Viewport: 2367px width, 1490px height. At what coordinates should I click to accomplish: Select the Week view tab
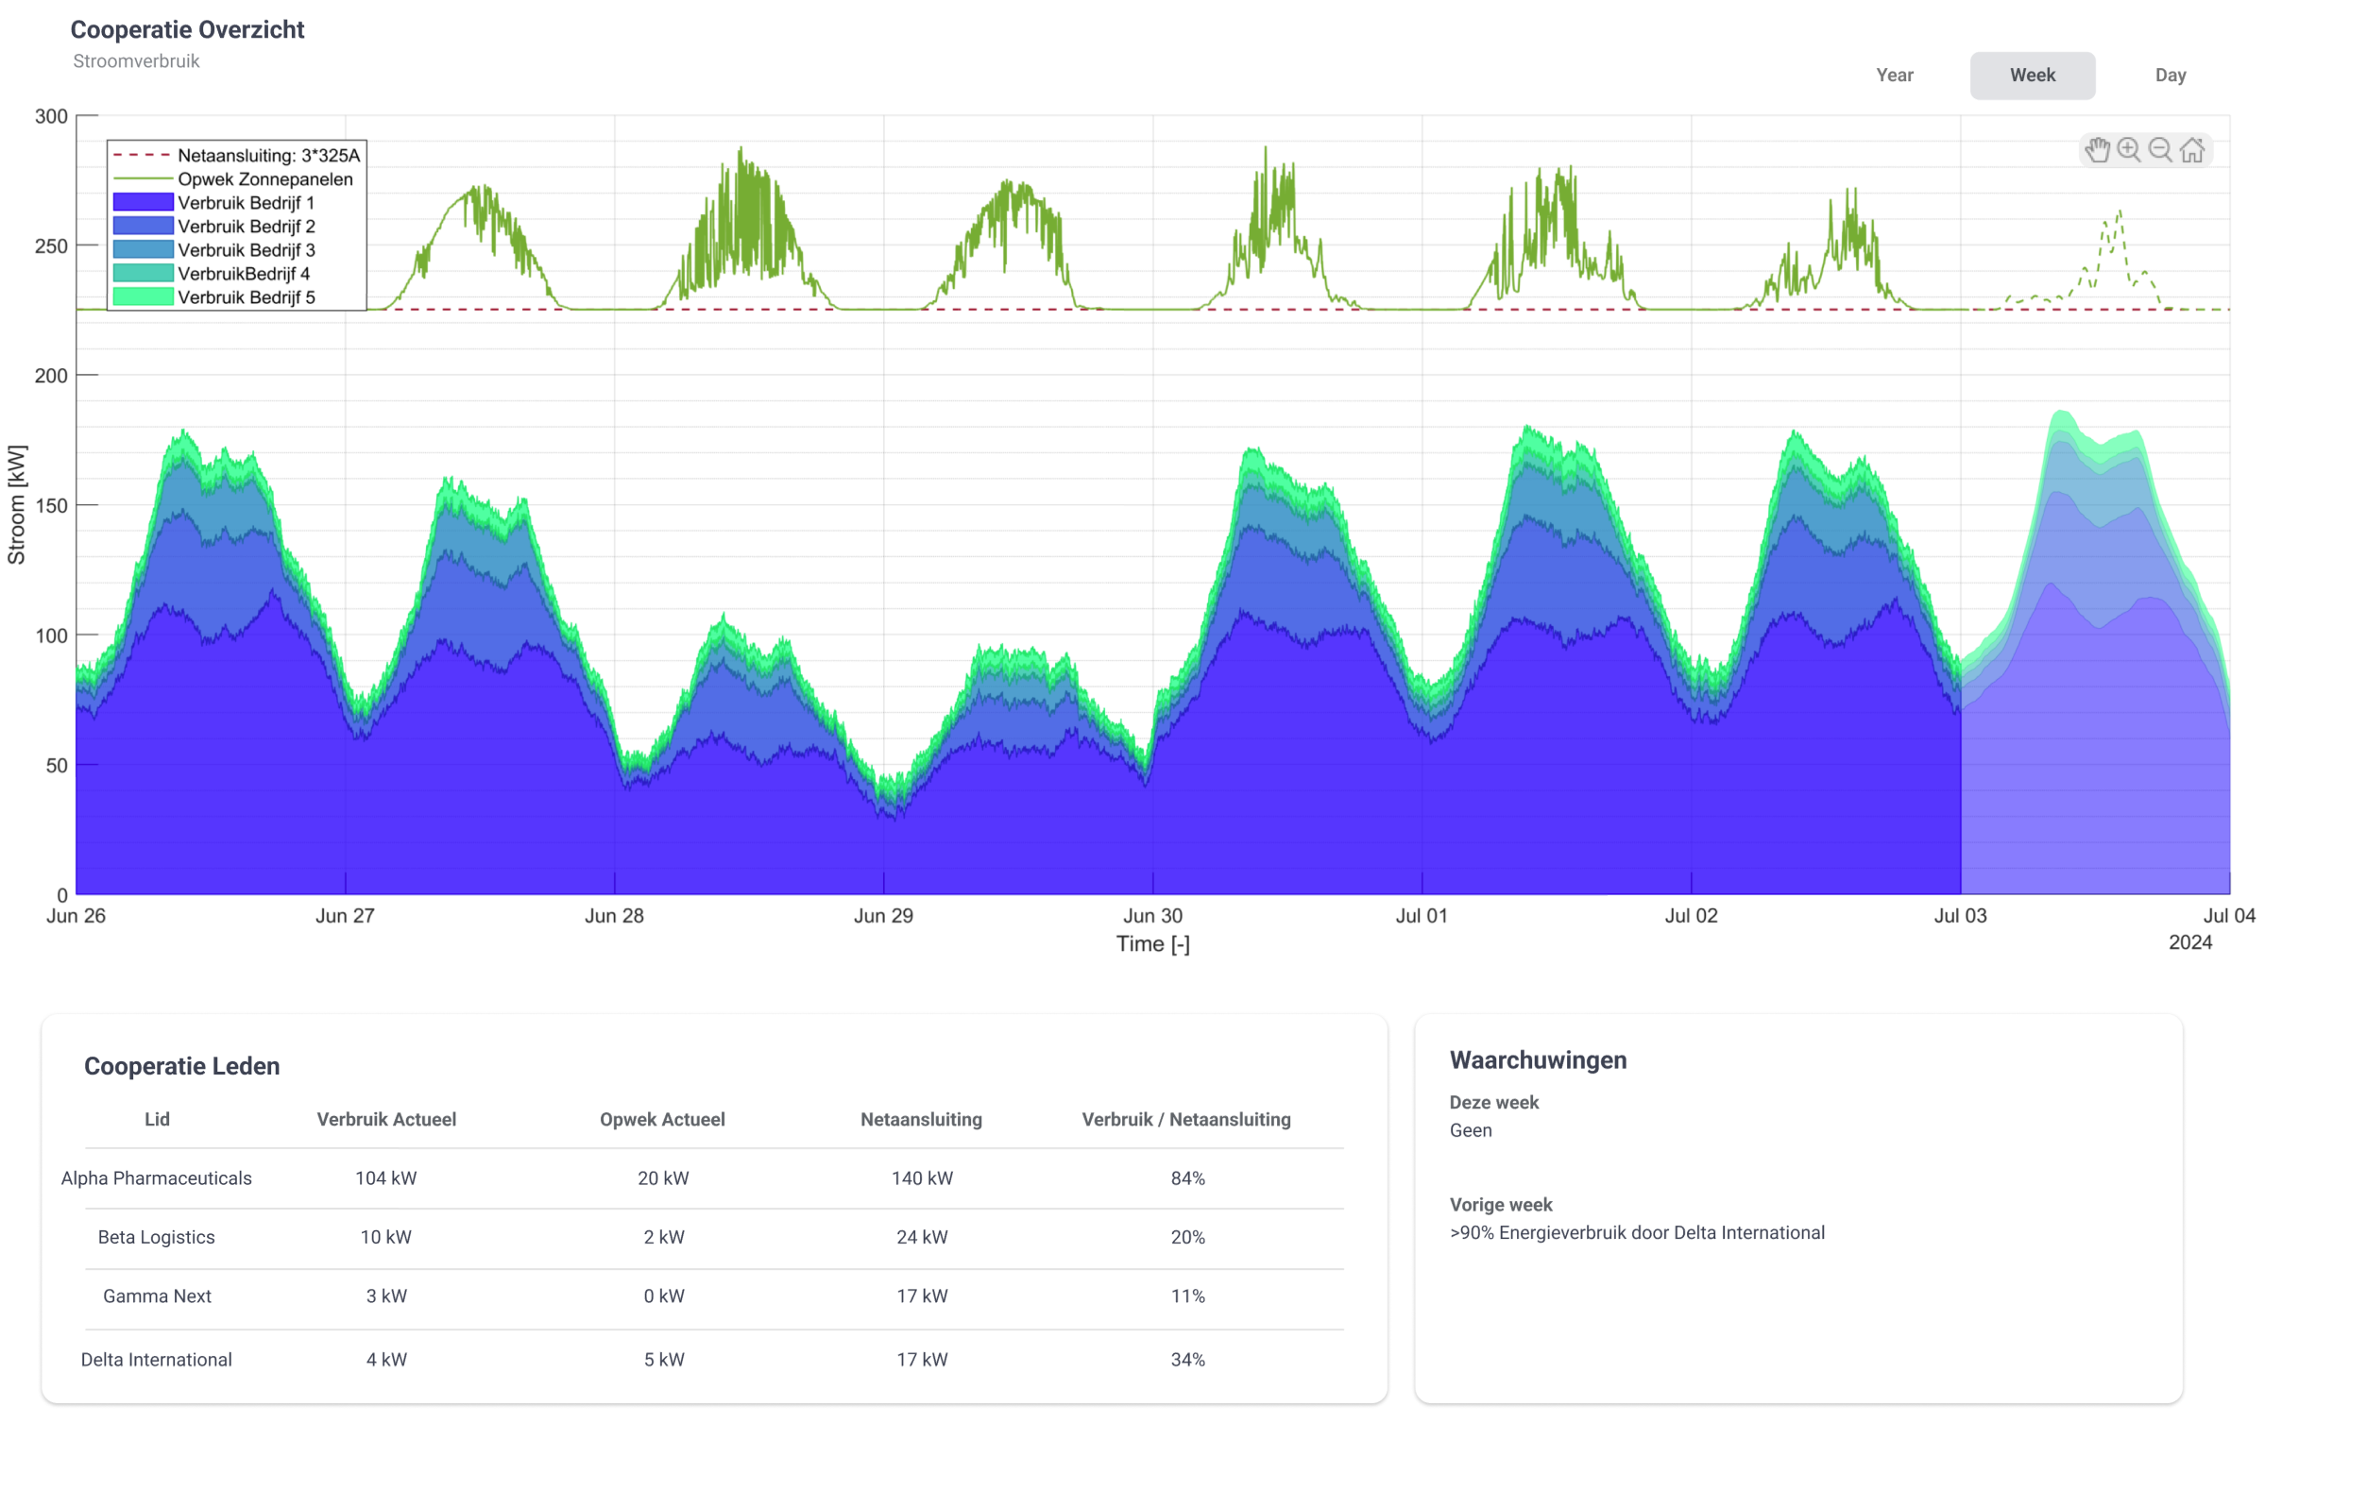(2031, 76)
